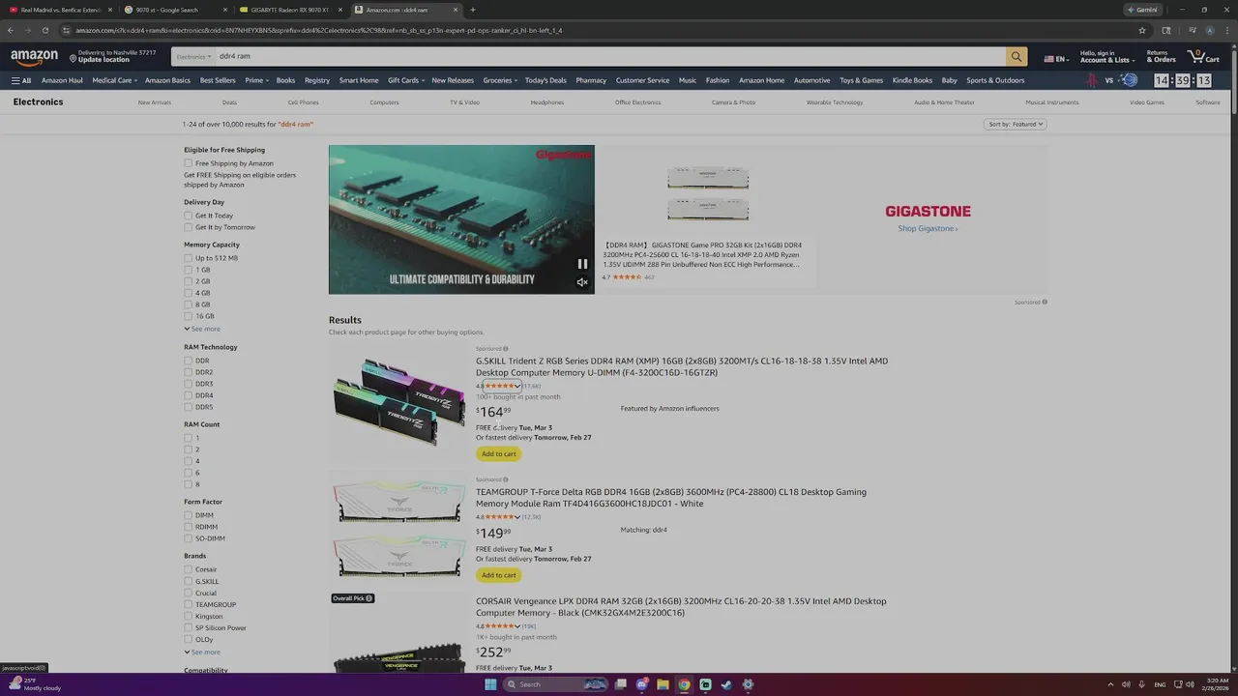Open G.SKILL rating dropdown arrow
Viewport: 1238px width, 696px height.
[517, 387]
